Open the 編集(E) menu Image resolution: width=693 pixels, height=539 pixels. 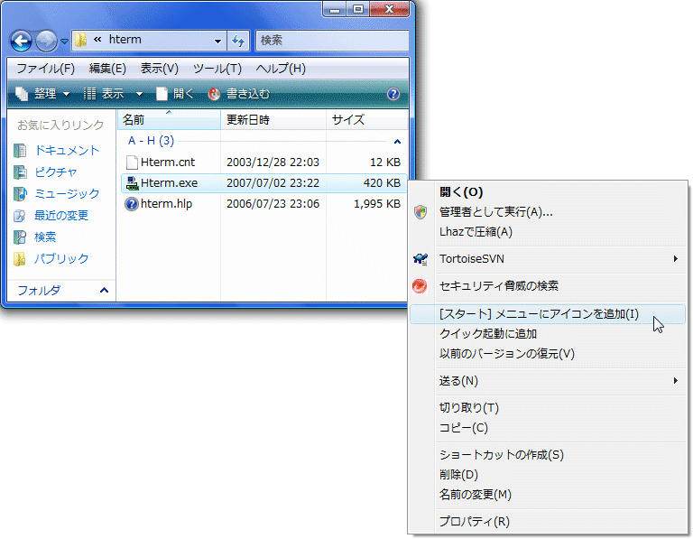click(107, 69)
